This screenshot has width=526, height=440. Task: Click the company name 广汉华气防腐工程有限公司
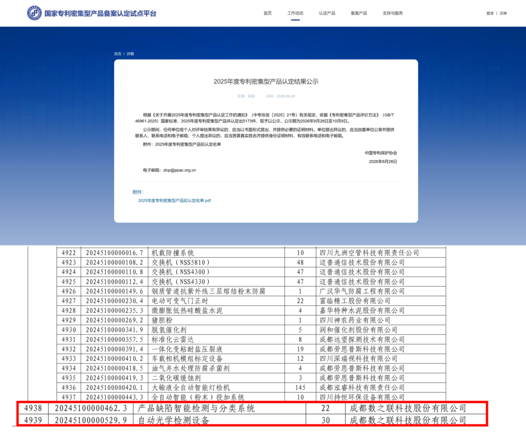point(362,292)
